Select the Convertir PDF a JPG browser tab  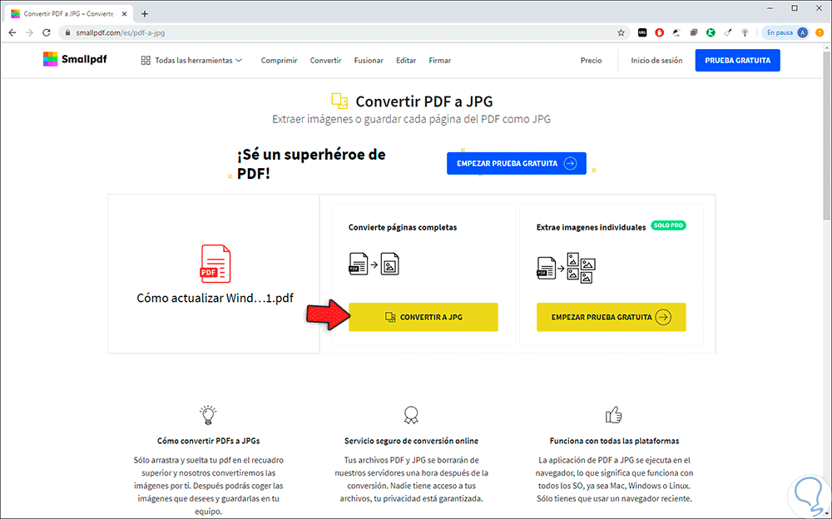(x=68, y=14)
